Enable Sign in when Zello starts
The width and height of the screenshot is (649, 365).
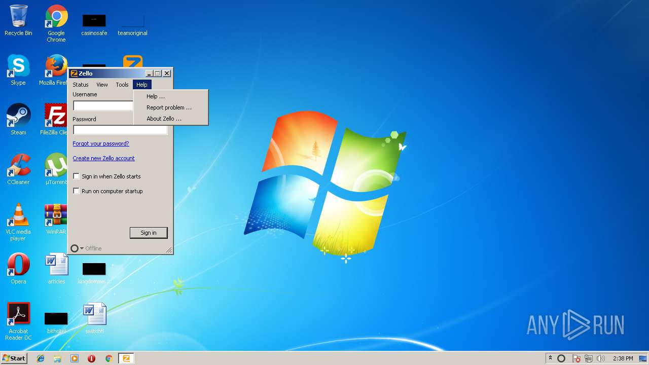tap(77, 176)
